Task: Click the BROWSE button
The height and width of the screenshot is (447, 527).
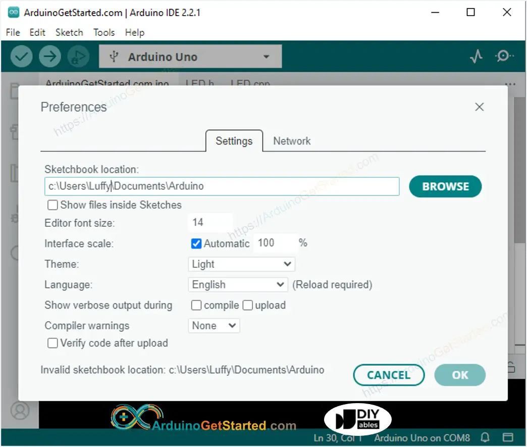Action: (445, 186)
